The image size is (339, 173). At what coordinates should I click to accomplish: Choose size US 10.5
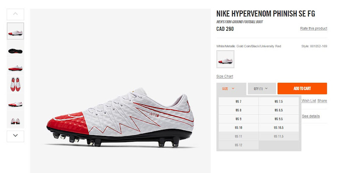click(x=279, y=127)
